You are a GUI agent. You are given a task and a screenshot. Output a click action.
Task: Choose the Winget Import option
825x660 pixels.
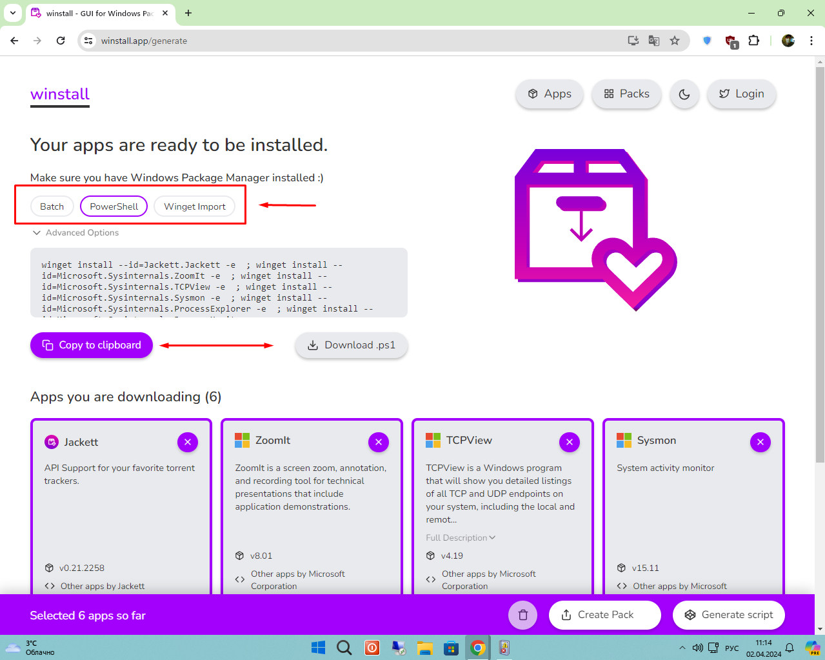[195, 206]
